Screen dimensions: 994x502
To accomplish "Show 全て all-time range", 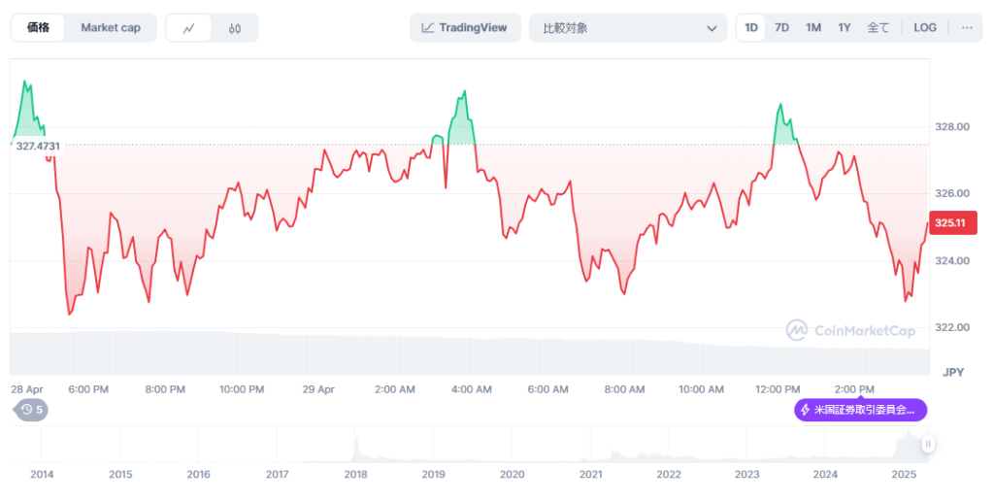I will 878,28.
